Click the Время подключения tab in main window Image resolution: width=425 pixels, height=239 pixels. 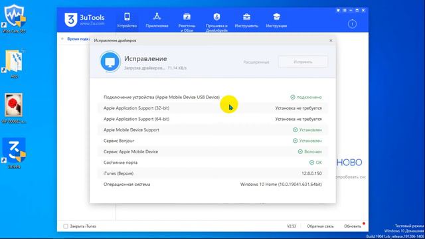[x=78, y=39]
